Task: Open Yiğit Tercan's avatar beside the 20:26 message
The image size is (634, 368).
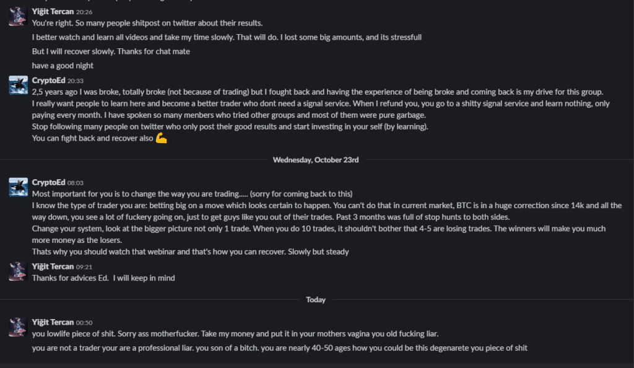Action: (18, 17)
